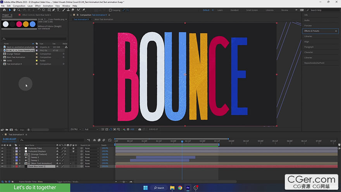Viewport: 341px width, 192px height.
Task: Select the Eraser tool
Action: point(72,10)
